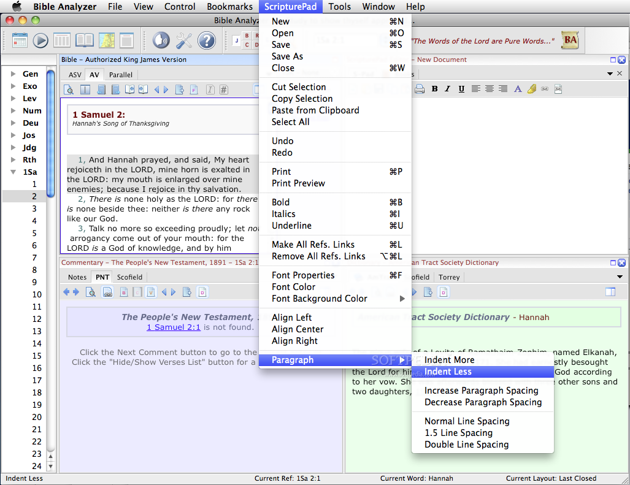Open the Font Background Color submenu
630x485 pixels.
(335, 299)
